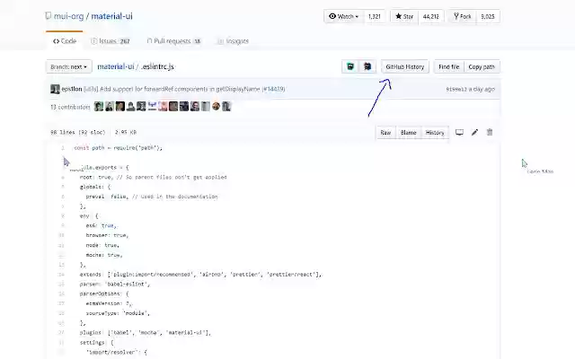Fork the material-ui repository
575x359 pixels.
463,16
